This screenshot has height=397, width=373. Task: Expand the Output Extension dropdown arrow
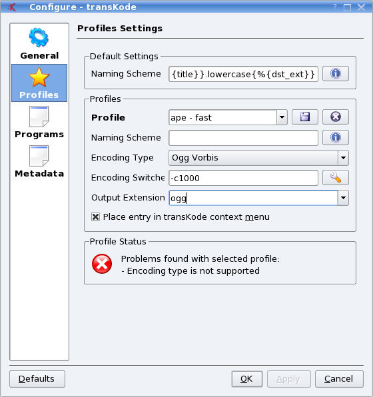(344, 198)
